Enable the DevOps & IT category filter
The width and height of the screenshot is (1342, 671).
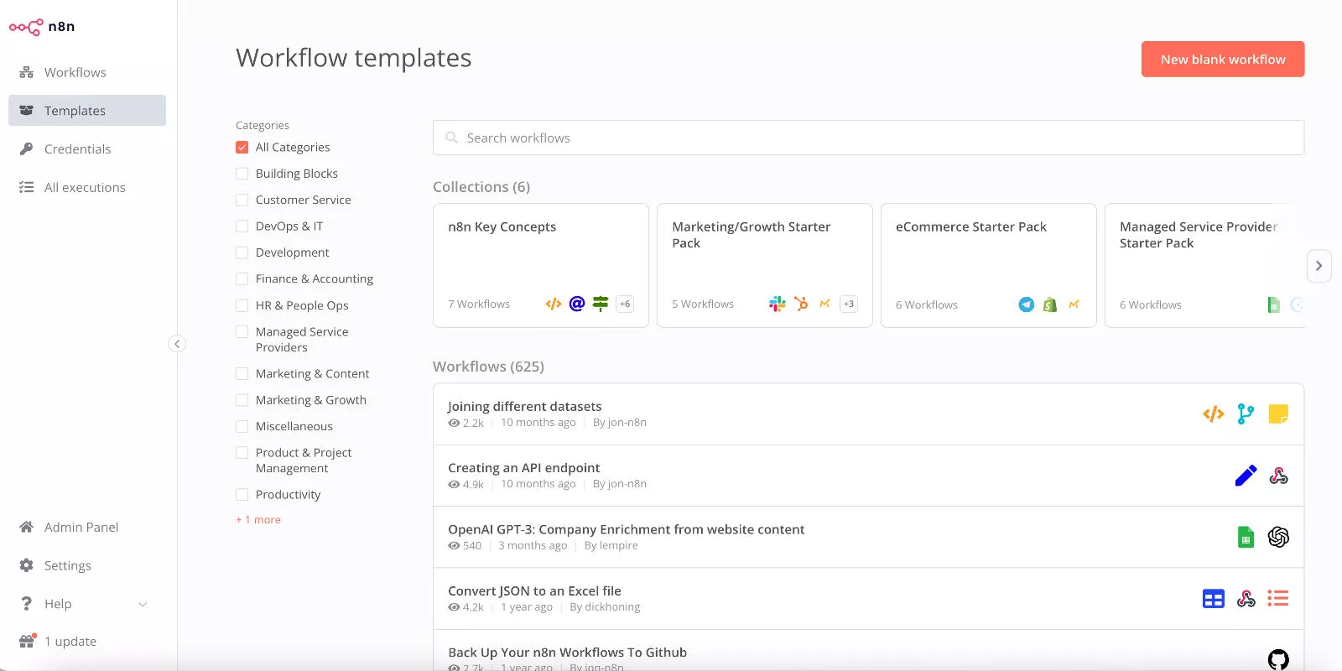(242, 226)
